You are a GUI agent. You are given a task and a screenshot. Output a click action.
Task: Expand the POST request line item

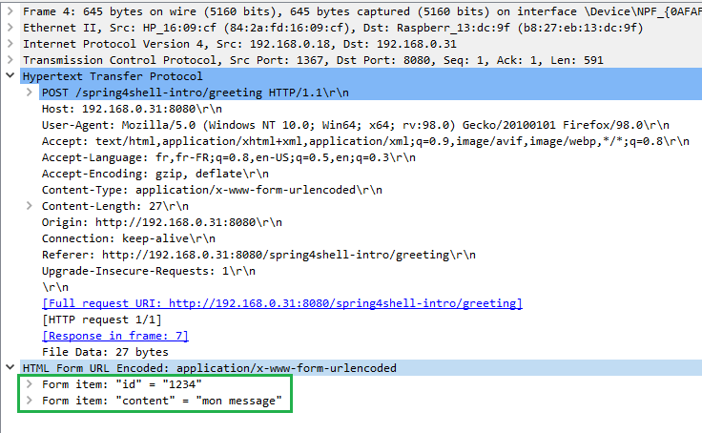click(30, 93)
